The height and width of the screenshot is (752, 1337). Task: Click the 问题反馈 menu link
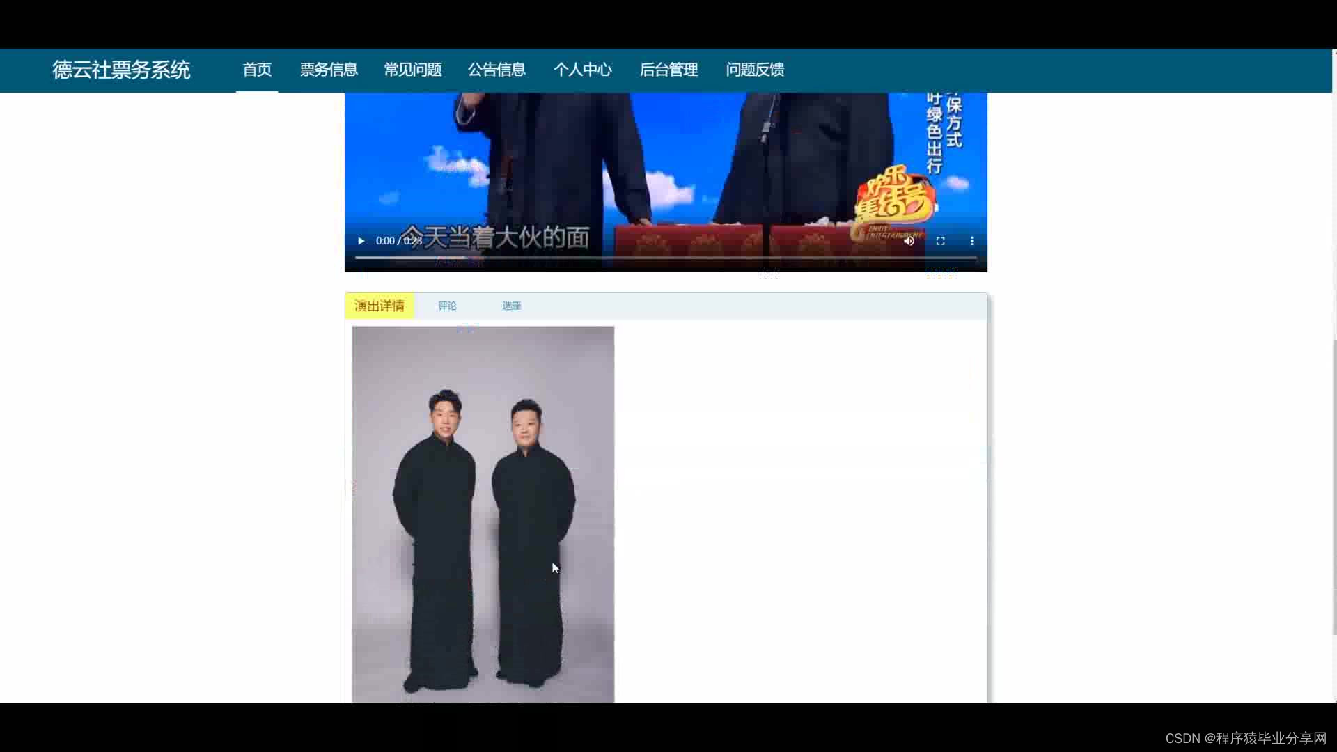click(755, 70)
